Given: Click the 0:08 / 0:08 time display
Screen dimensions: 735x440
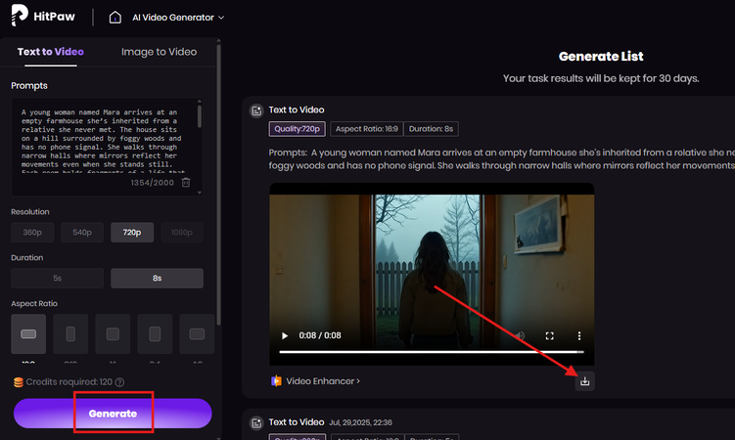Looking at the screenshot, I should [320, 335].
